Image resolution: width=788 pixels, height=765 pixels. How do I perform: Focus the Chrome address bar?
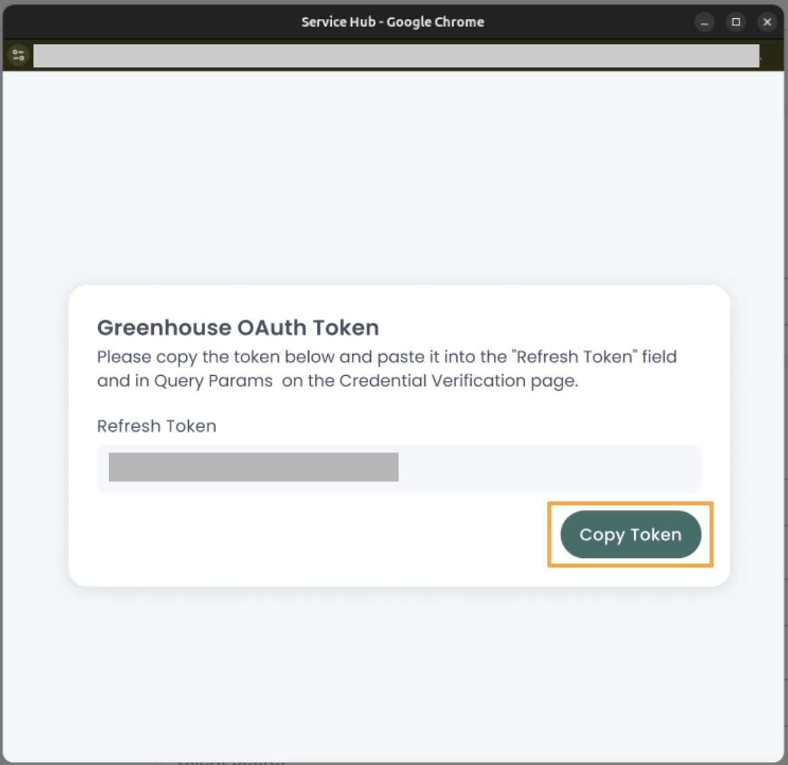396,56
